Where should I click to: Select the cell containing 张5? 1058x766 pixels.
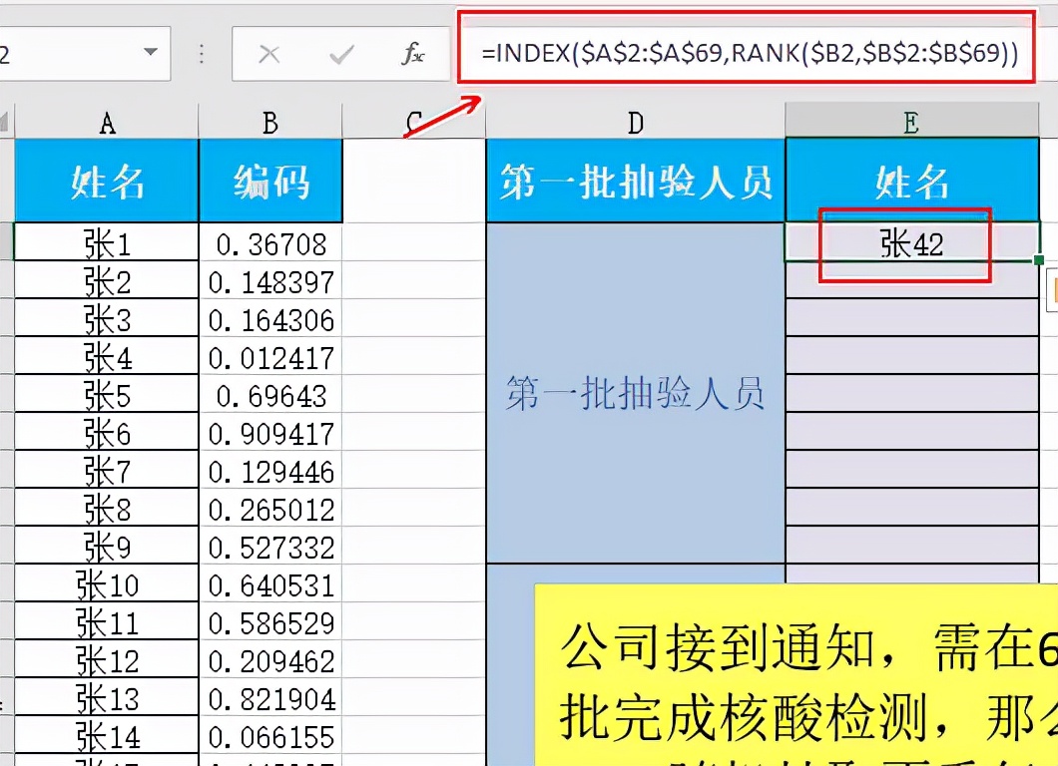tap(107, 395)
